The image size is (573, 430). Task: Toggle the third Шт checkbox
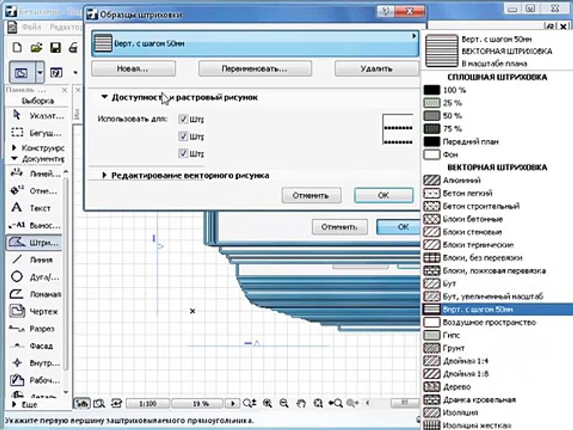click(x=183, y=153)
